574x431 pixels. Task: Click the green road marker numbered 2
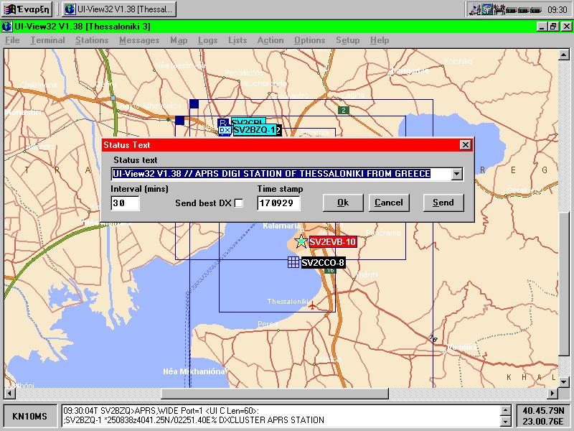pyautogui.click(x=343, y=110)
